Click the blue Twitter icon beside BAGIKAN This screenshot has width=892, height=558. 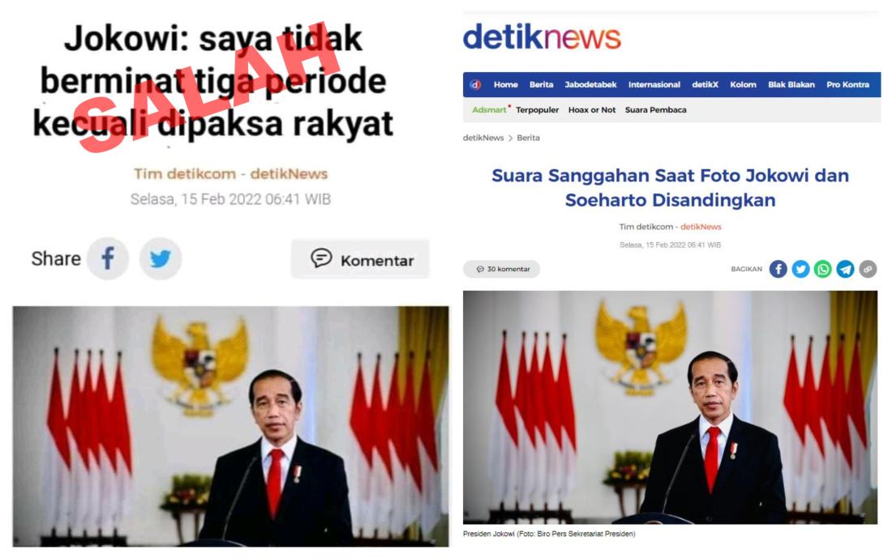(x=800, y=269)
